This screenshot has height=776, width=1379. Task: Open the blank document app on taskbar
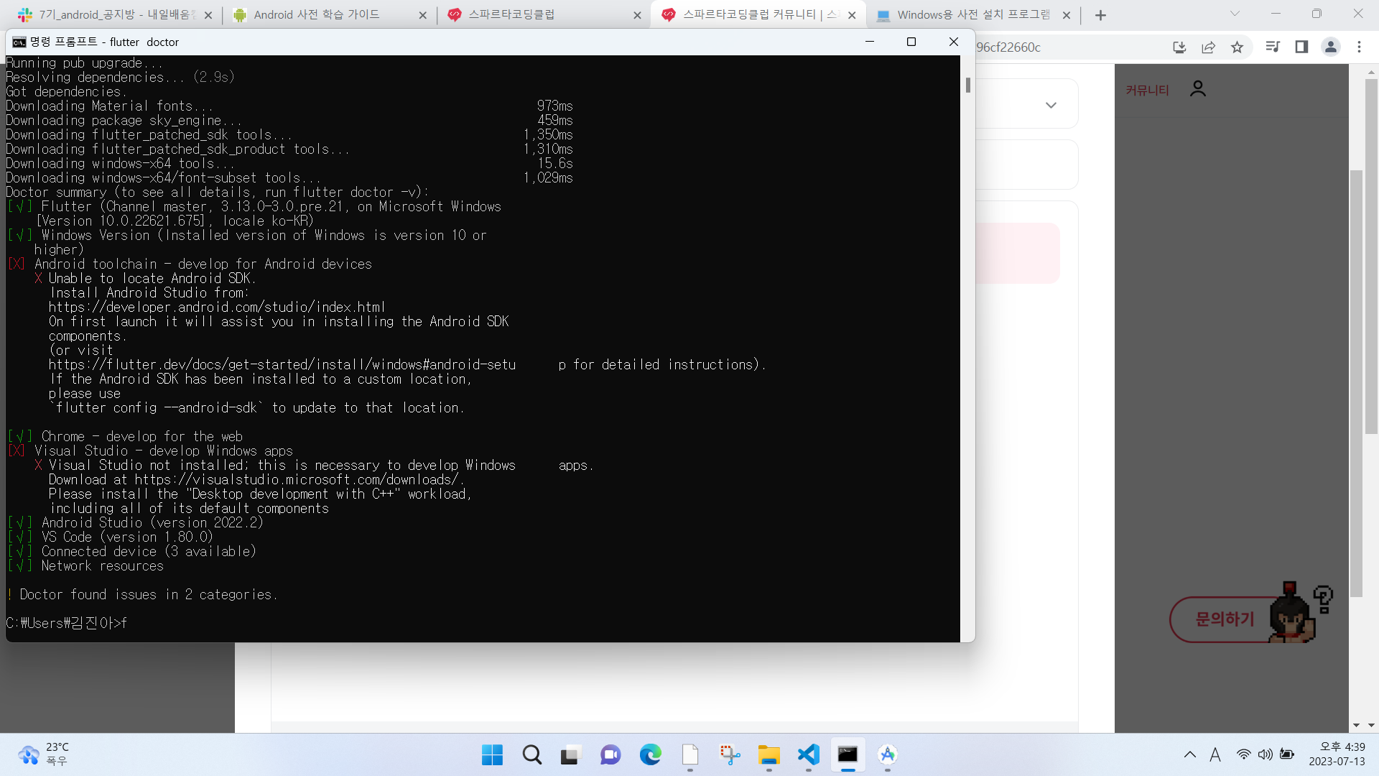(690, 754)
